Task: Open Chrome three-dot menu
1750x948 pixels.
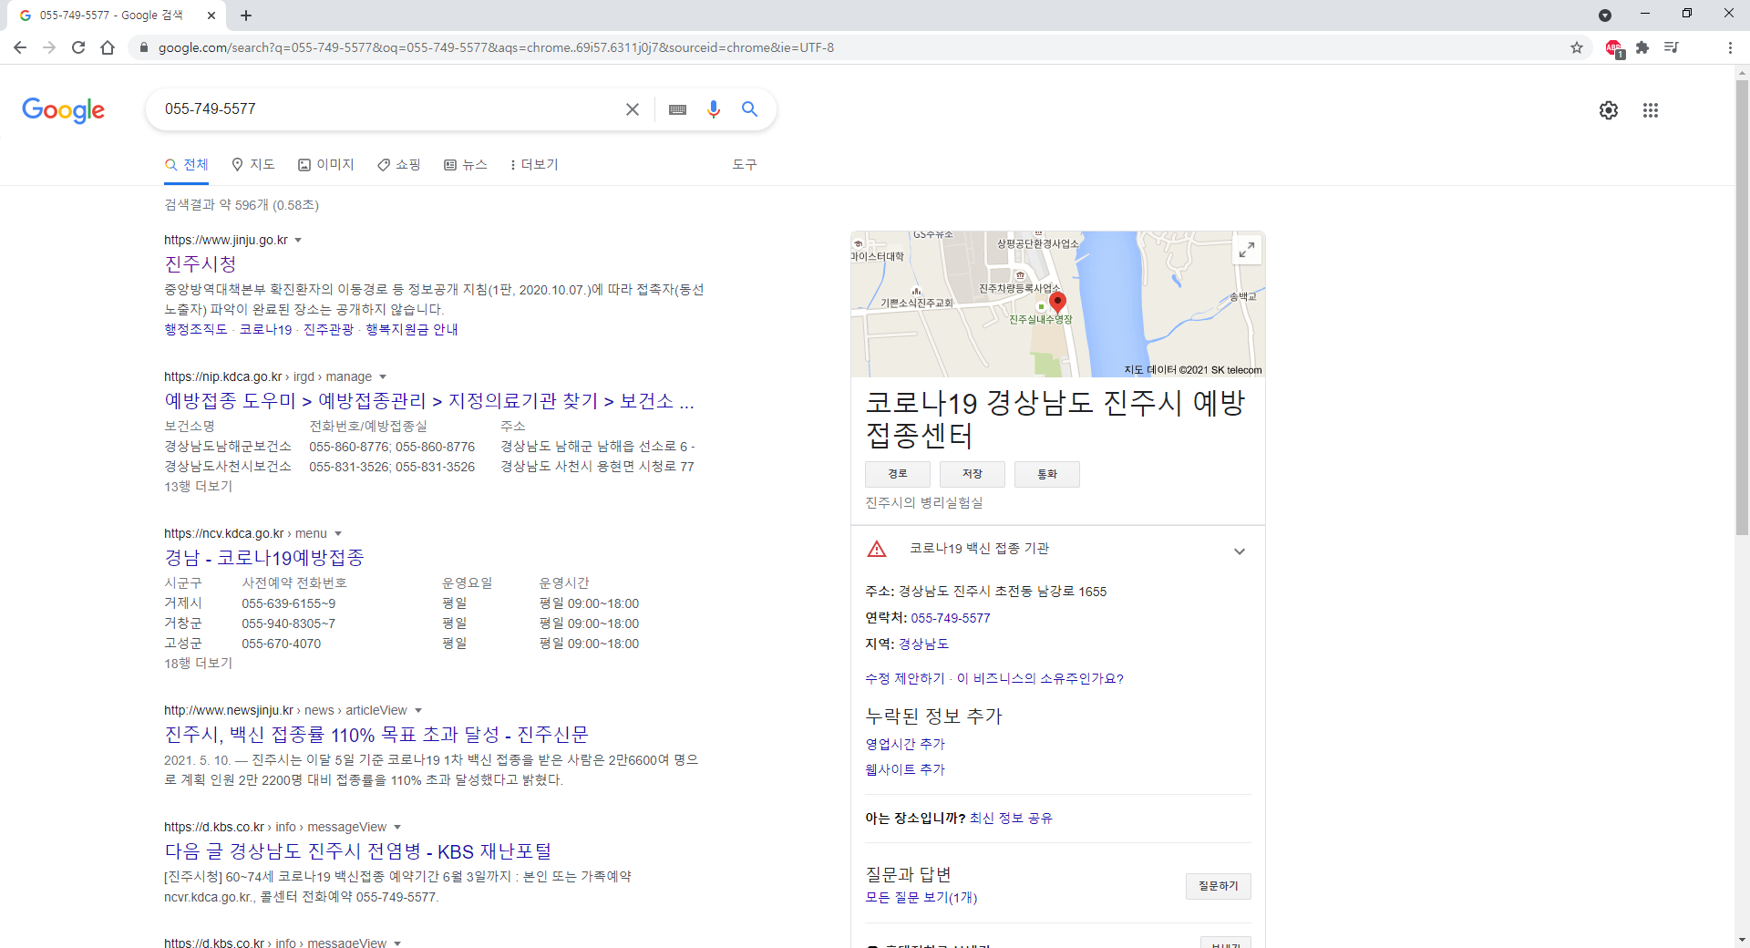Action: [x=1730, y=47]
